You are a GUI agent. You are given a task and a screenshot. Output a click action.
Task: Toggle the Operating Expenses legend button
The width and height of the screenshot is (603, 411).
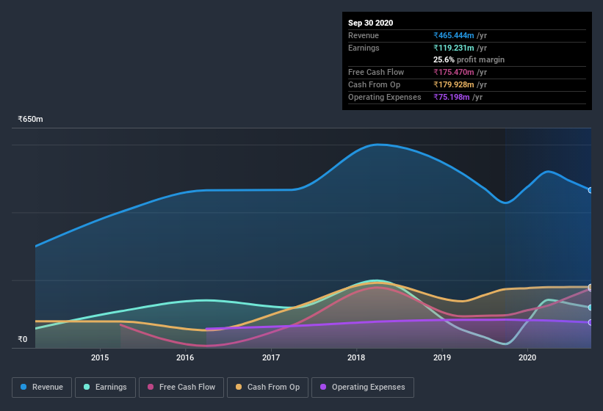tap(363, 388)
